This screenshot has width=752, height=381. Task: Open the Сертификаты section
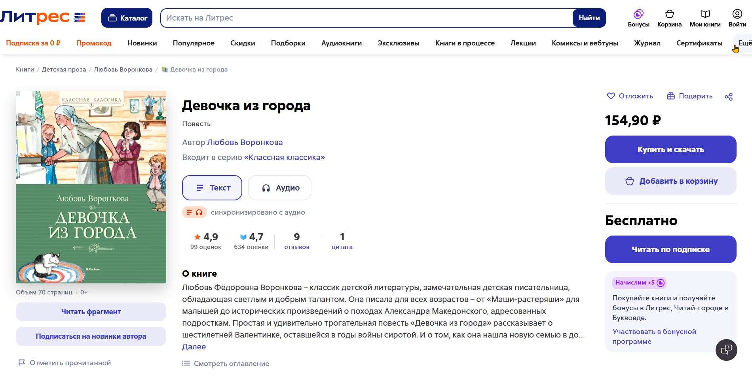(699, 43)
